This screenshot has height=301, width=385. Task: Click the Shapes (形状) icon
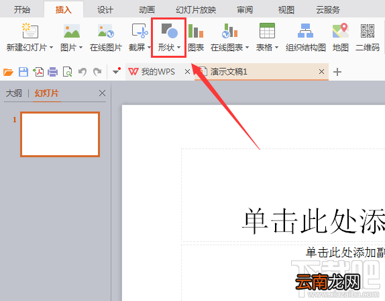[x=170, y=31]
